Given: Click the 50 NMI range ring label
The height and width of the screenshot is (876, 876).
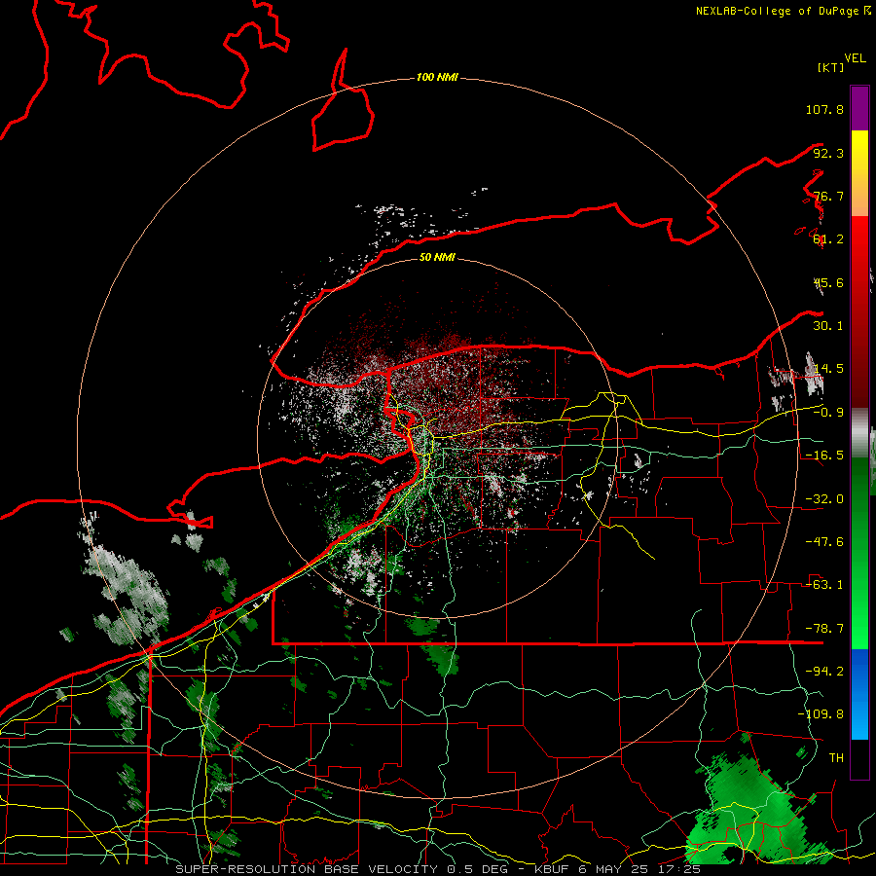Looking at the screenshot, I should point(437,258).
